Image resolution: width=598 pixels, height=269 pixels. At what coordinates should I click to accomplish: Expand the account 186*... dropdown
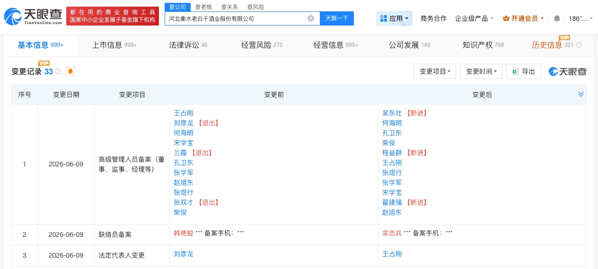(580, 18)
